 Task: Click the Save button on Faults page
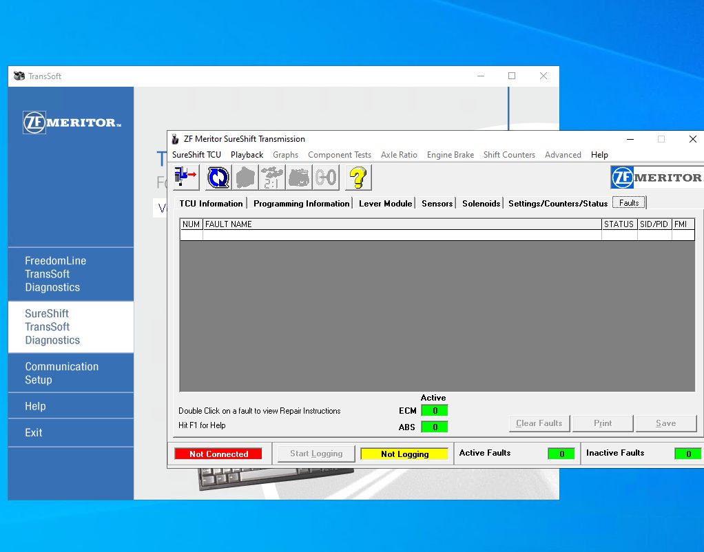[x=666, y=423]
